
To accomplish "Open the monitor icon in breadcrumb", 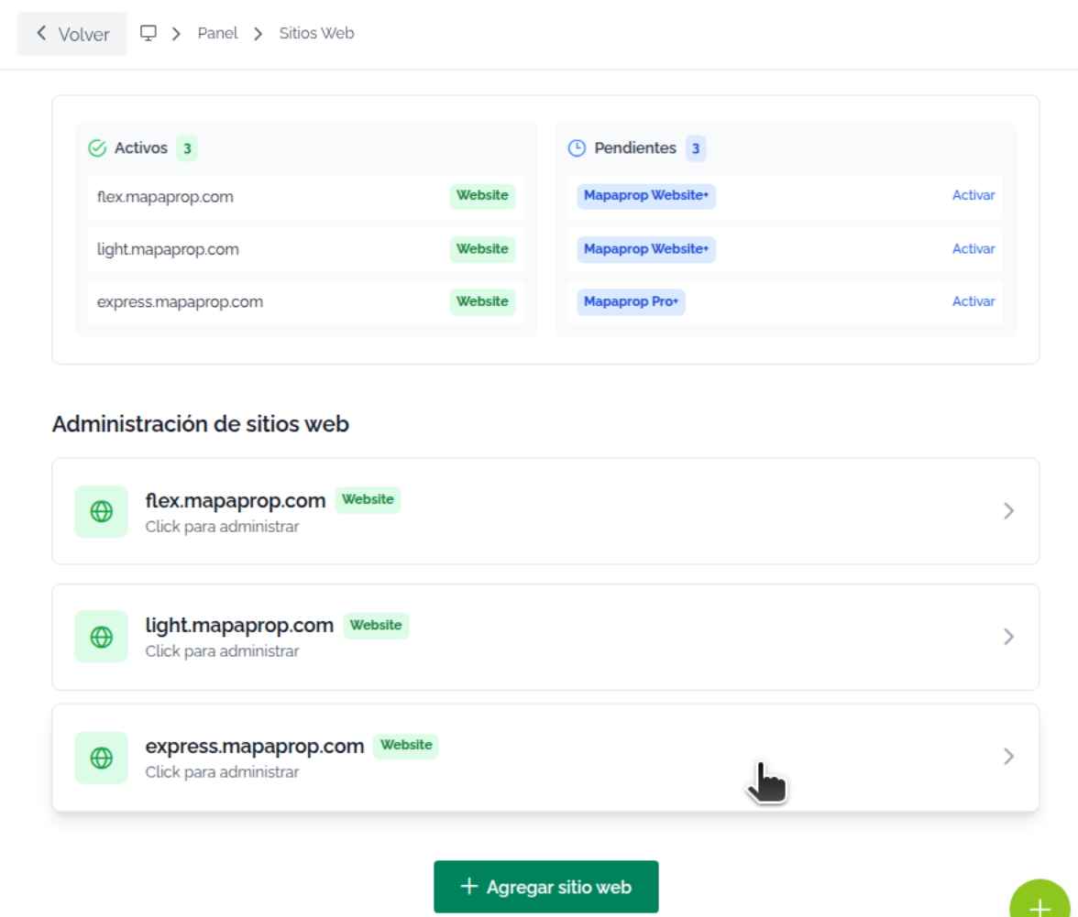I will (x=148, y=33).
